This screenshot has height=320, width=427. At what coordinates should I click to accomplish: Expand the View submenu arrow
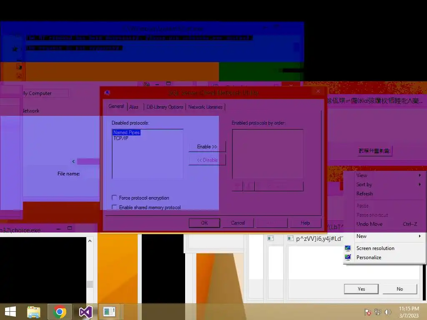pos(419,175)
